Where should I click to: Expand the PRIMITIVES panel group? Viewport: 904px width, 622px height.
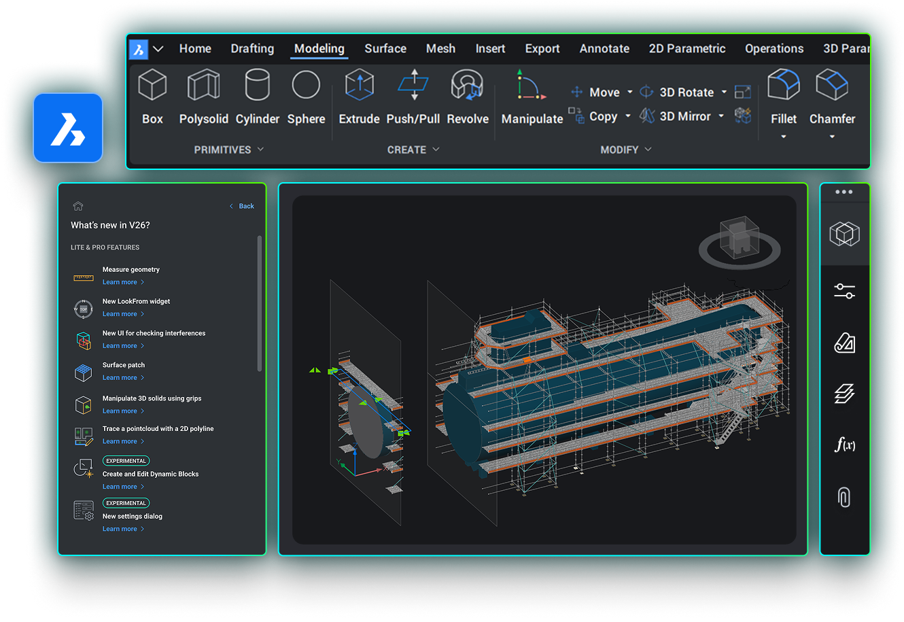coord(229,150)
